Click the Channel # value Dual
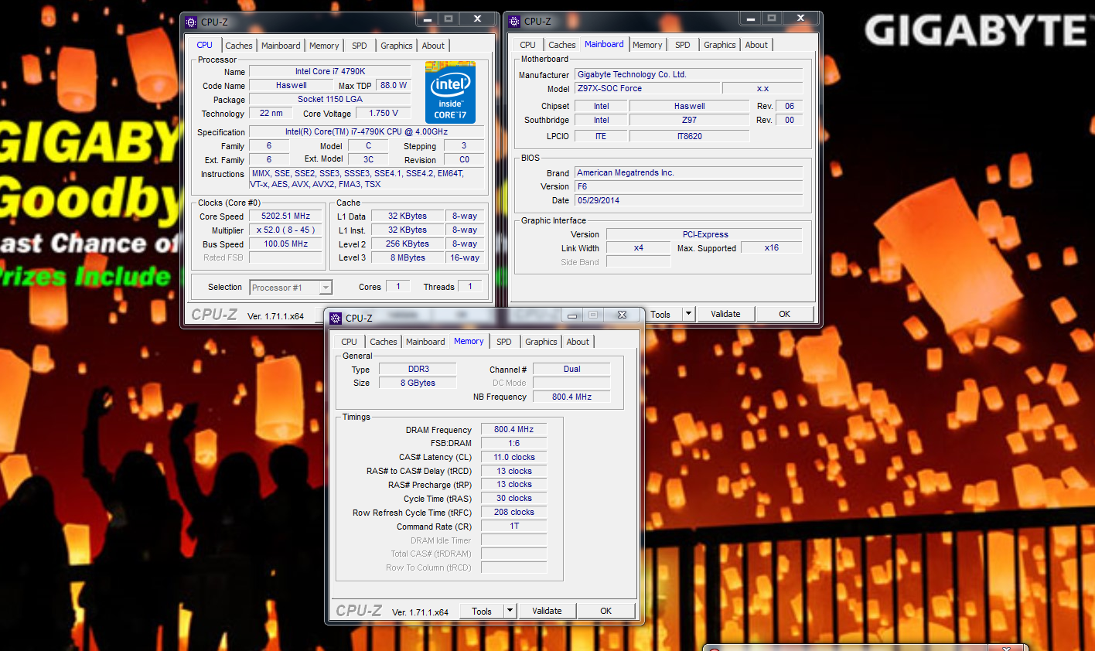The image size is (1095, 651). (571, 369)
